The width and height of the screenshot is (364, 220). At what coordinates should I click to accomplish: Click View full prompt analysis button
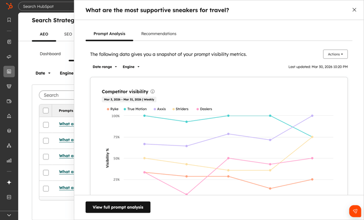[118, 207]
